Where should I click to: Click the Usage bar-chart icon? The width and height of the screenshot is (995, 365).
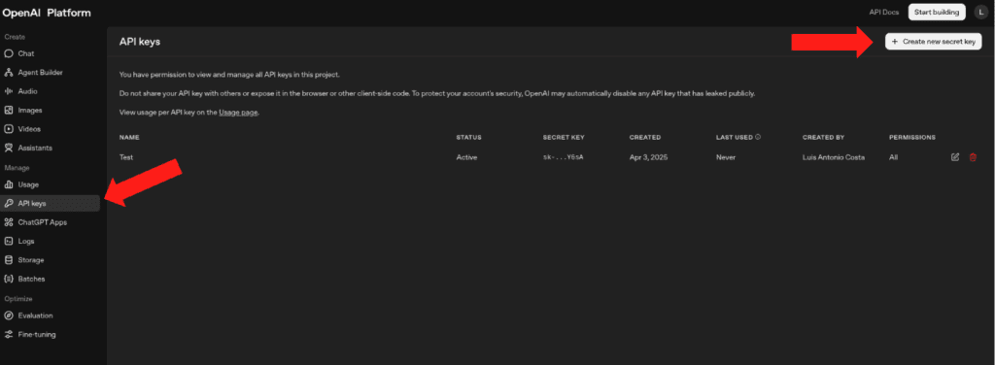tap(9, 185)
